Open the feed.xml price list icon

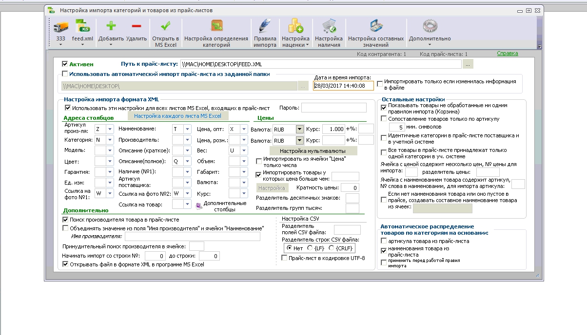pyautogui.click(x=82, y=27)
